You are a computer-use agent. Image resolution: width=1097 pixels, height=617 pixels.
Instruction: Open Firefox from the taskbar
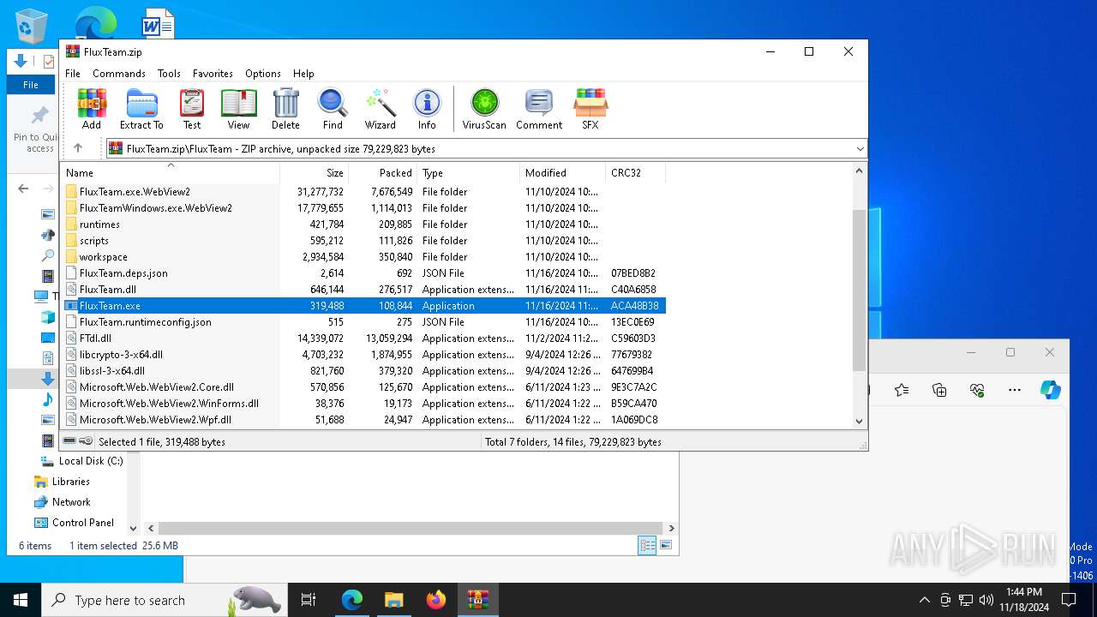click(x=436, y=600)
